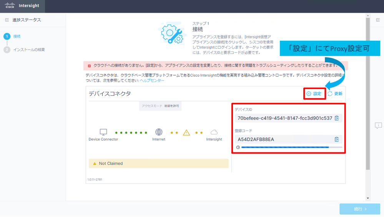384x217 pixels.
Task: Click the Not Claimed warning icon
Action: [x=95, y=164]
